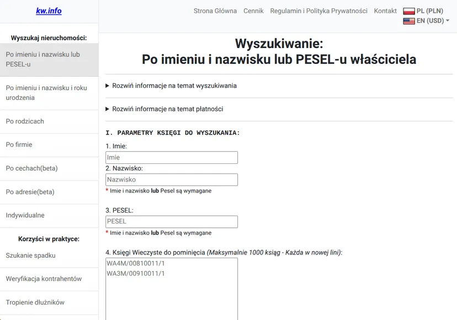Open the kw.info home logo link
Screen dimensions: 457x320
click(x=49, y=11)
